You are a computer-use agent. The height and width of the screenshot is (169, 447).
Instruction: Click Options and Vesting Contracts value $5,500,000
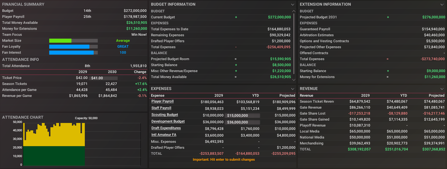(436, 41)
